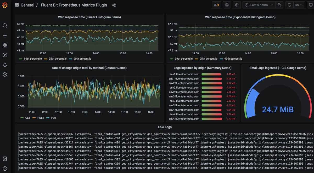314x173 pixels.
Task: Click the env2.fluentdemodoc.com label
Action: click(184, 92)
